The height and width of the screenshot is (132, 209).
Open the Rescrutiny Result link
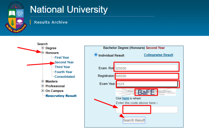[x=61, y=96]
